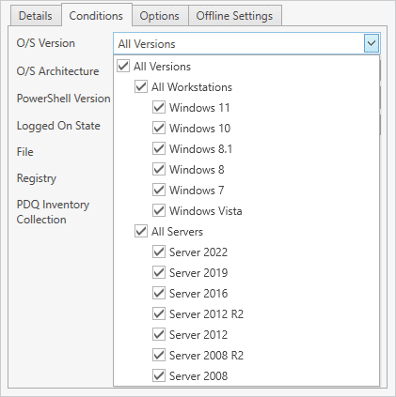Screen dimensions: 396x397
Task: Toggle the Windows 7 checkbox
Action: [x=159, y=190]
